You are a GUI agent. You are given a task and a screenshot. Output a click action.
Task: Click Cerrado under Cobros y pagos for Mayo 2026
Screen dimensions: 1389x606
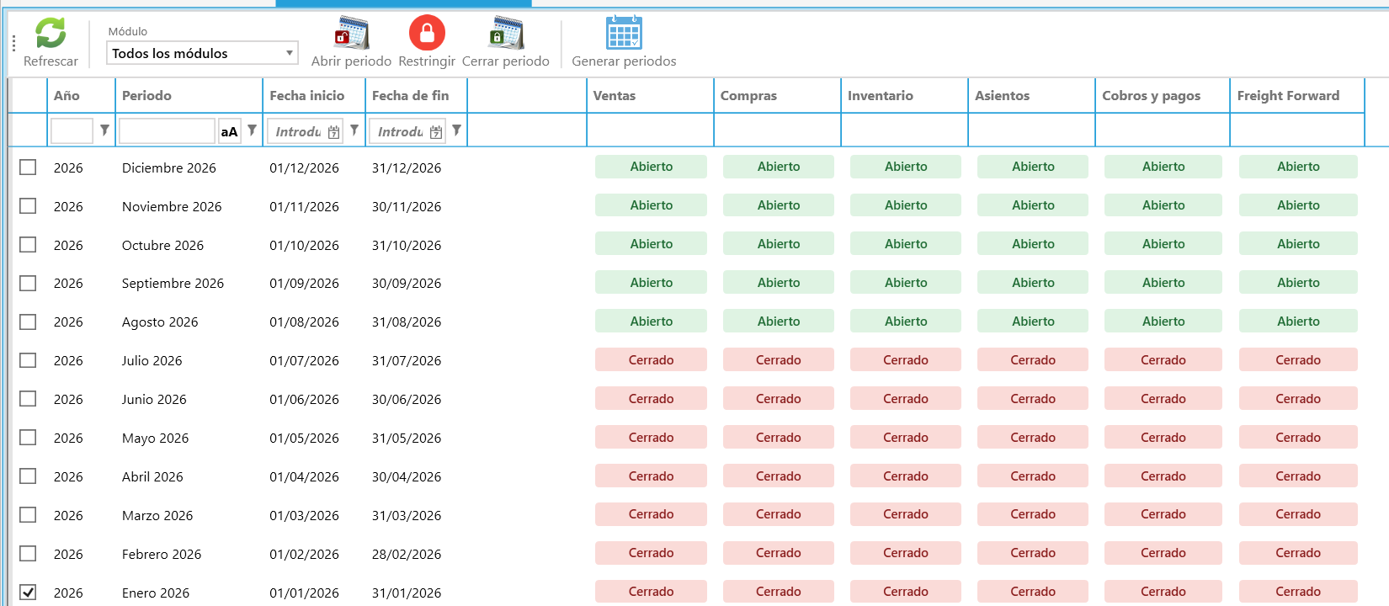1163,438
